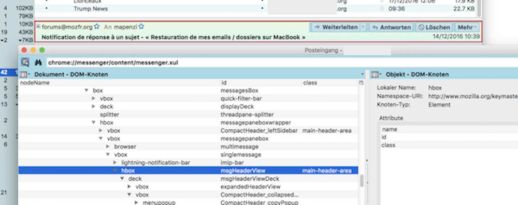Viewport: 518px width, 205px height.
Task: Open the Mehr dropdown menu
Action: 467,27
